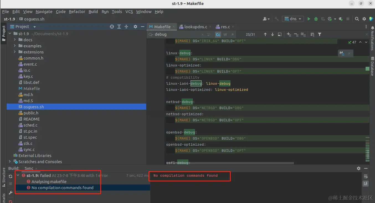Open the Navigate menu
The width and height of the screenshot is (375, 203).
point(44,11)
